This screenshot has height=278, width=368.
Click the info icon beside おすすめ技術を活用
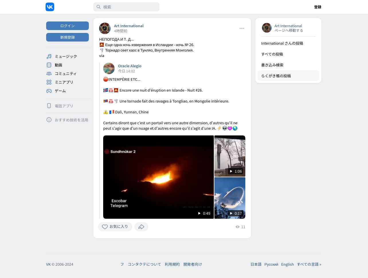click(x=49, y=120)
